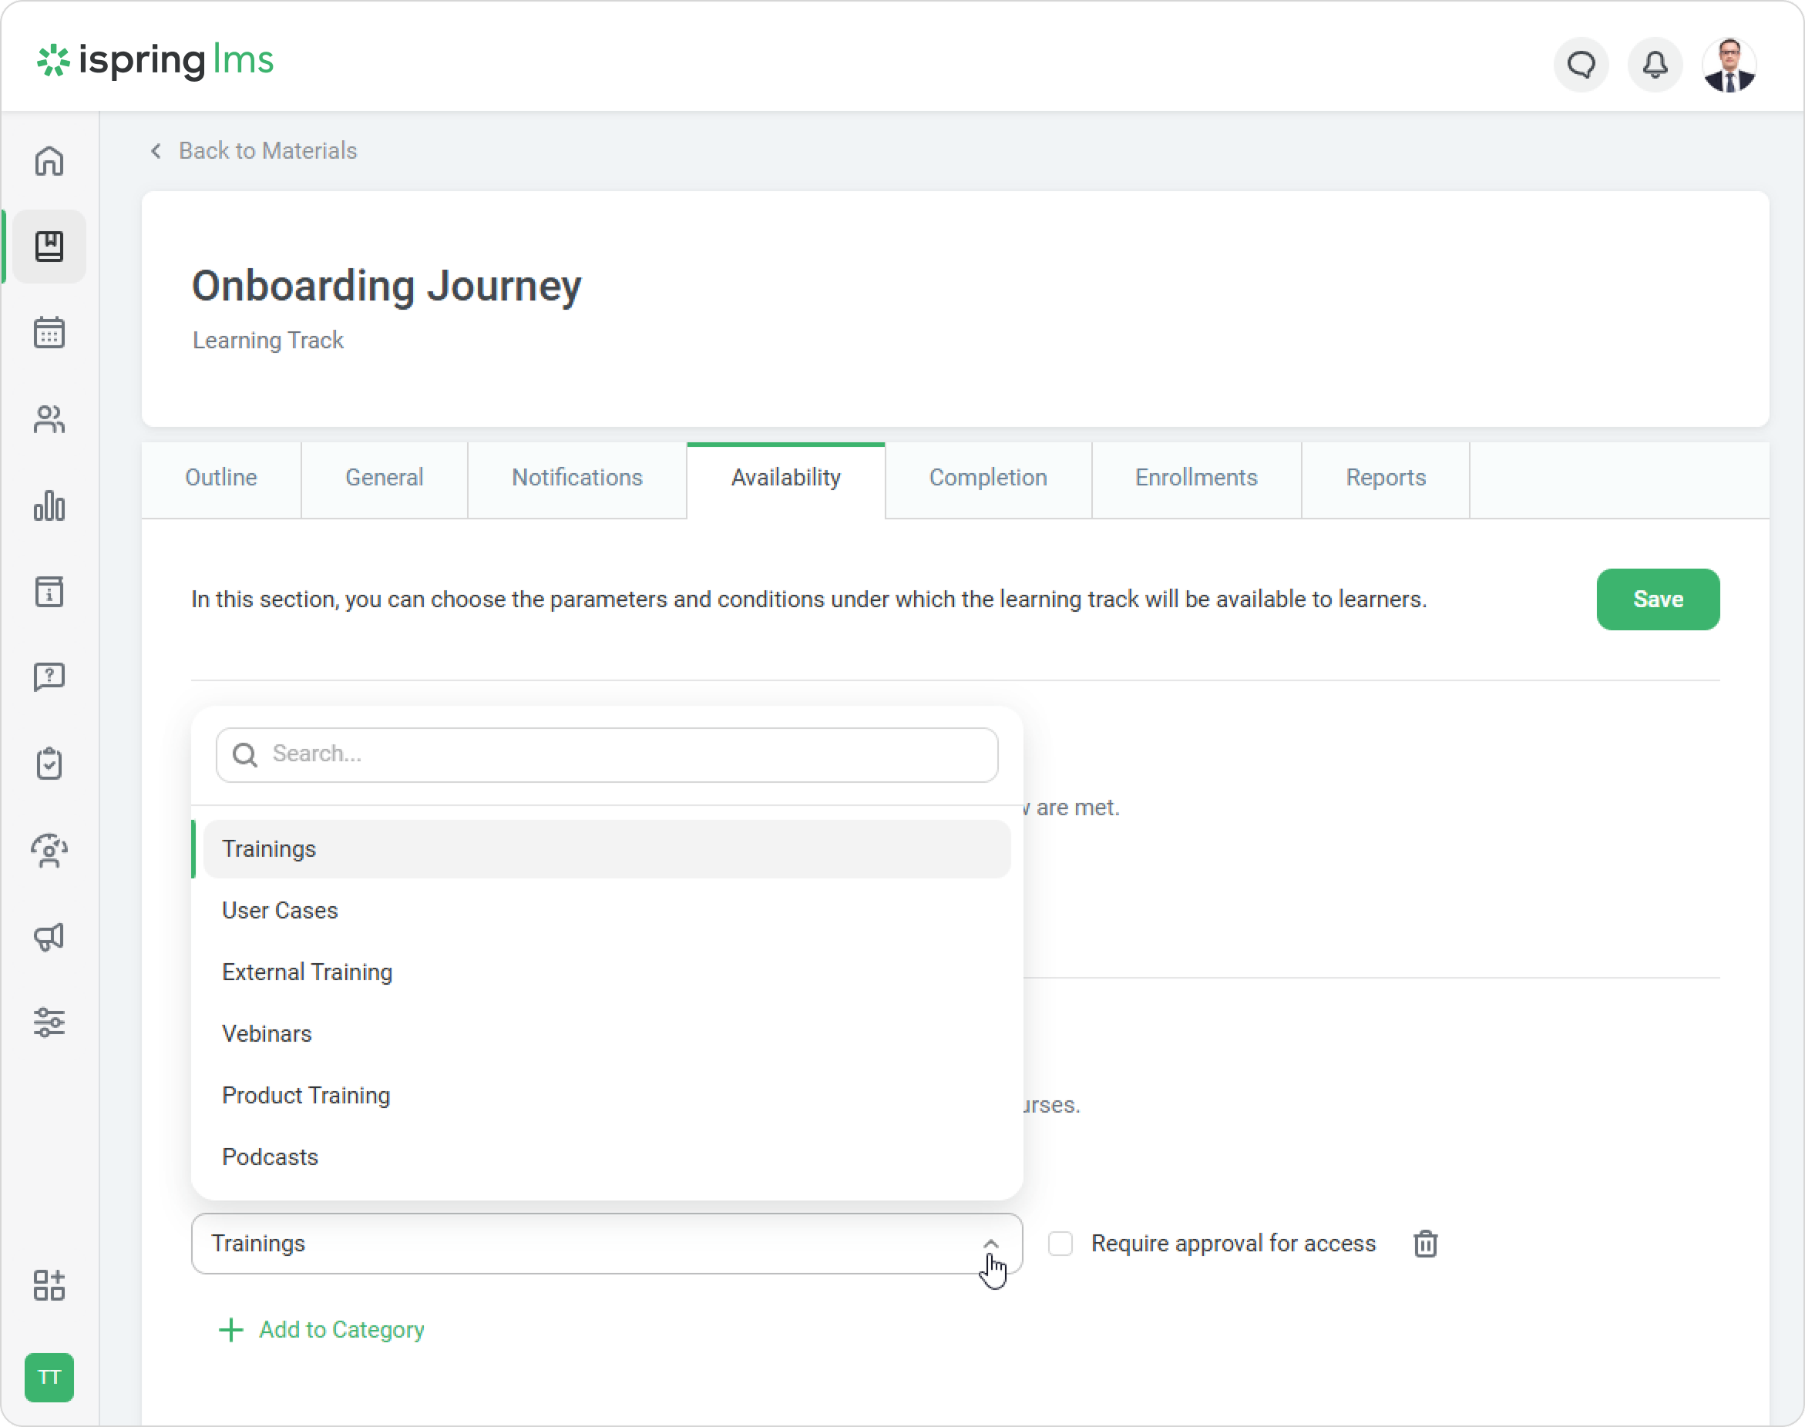This screenshot has width=1805, height=1427.
Task: Open the settings sliders icon
Action: point(49,1022)
